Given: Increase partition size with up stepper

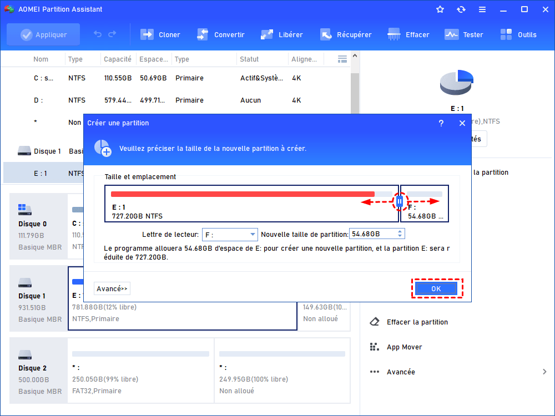Looking at the screenshot, I should (400, 231).
